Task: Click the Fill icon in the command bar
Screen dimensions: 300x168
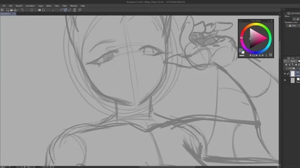Action: pos(39,10)
